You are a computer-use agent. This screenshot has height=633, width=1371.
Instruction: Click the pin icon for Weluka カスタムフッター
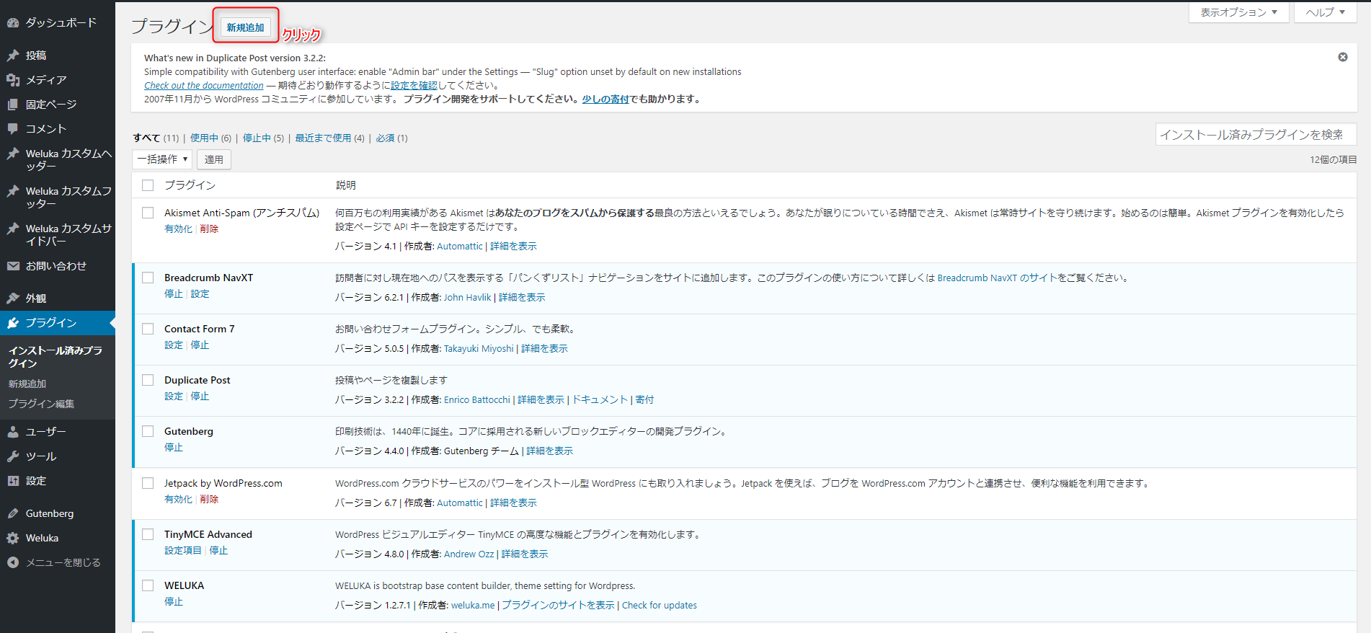click(13, 191)
